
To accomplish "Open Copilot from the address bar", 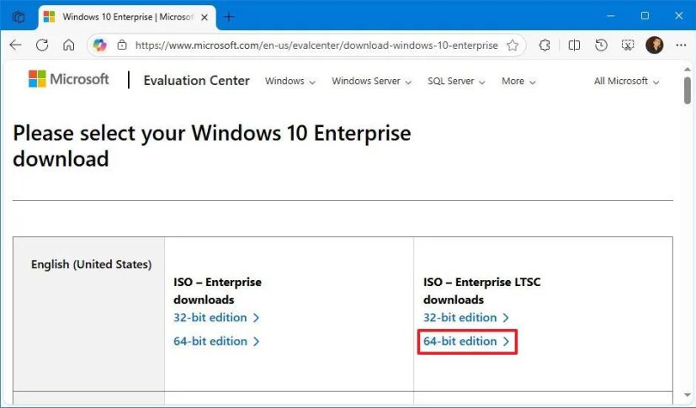I will [x=100, y=45].
